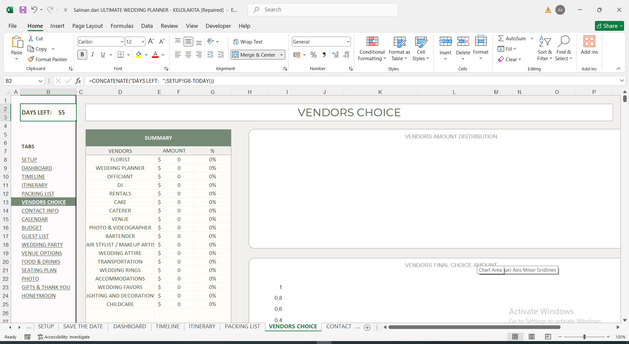Viewport: 629px width, 344px height.
Task: Toggle Wrap Text on selected cell
Action: tap(248, 42)
